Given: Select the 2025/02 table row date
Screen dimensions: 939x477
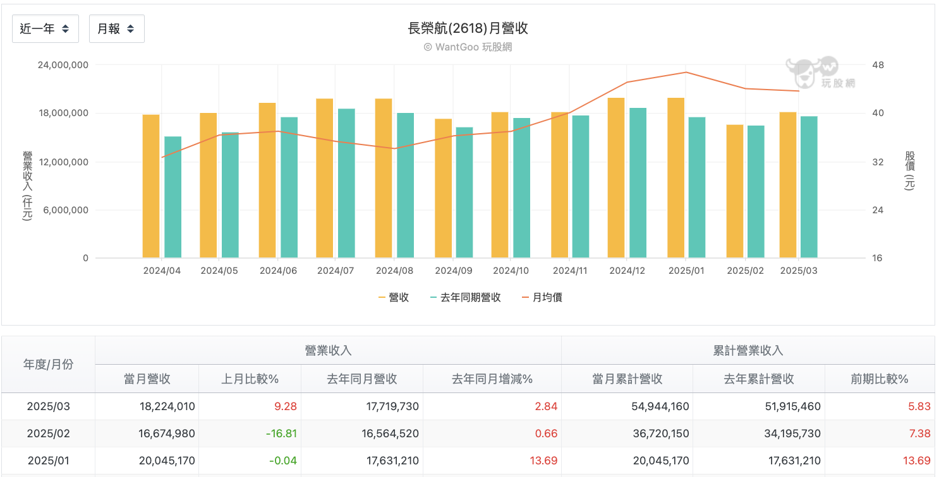Looking at the screenshot, I should (49, 433).
